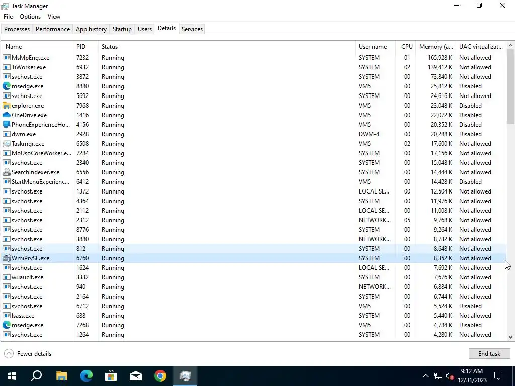
Task: Click the MoUsoCoreWorker process icon
Action: point(6,153)
